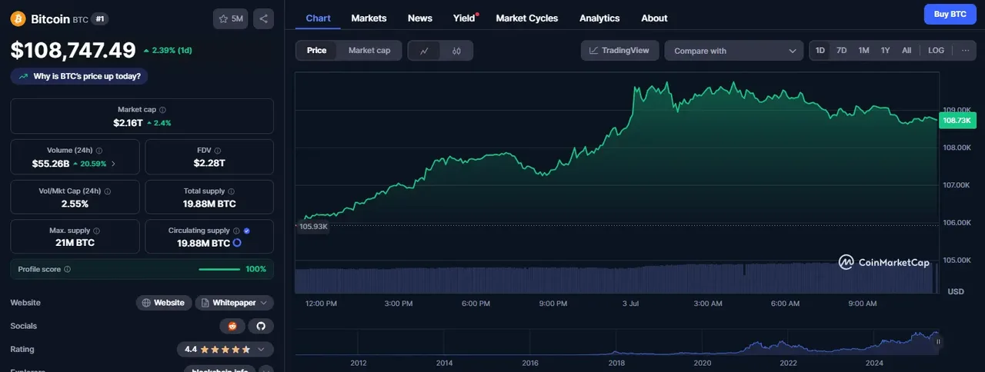Click the Max. supply info icon
The width and height of the screenshot is (985, 372).
pyautogui.click(x=96, y=231)
